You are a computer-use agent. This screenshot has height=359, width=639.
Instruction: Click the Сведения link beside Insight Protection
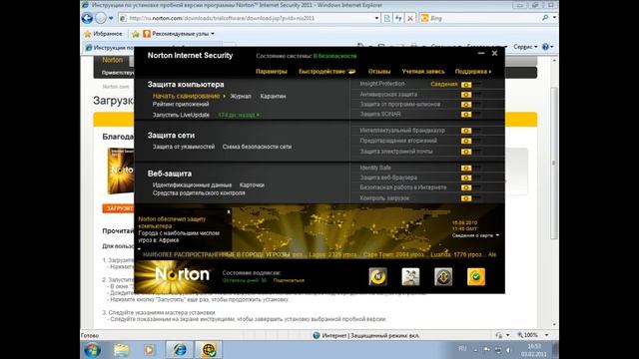[444, 84]
